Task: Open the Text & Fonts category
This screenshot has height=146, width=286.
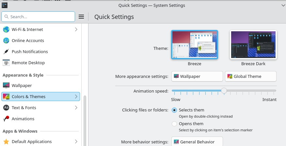Action: pos(41,108)
